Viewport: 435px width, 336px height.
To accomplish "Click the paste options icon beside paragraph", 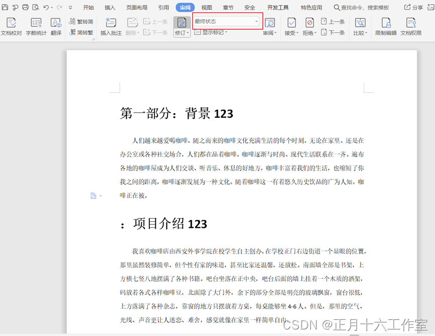I will (x=94, y=196).
